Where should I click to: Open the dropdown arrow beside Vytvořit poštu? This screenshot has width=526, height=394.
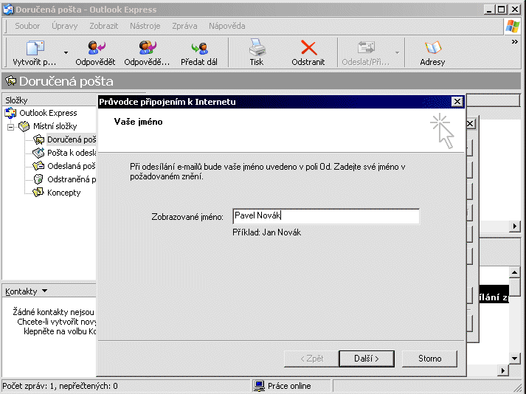click(66, 52)
